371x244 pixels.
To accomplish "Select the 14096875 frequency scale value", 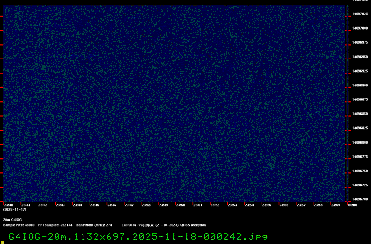I will point(360,99).
